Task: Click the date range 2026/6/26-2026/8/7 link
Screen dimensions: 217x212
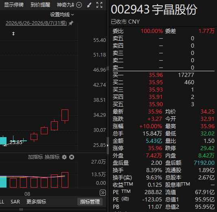Action: click(x=36, y=23)
